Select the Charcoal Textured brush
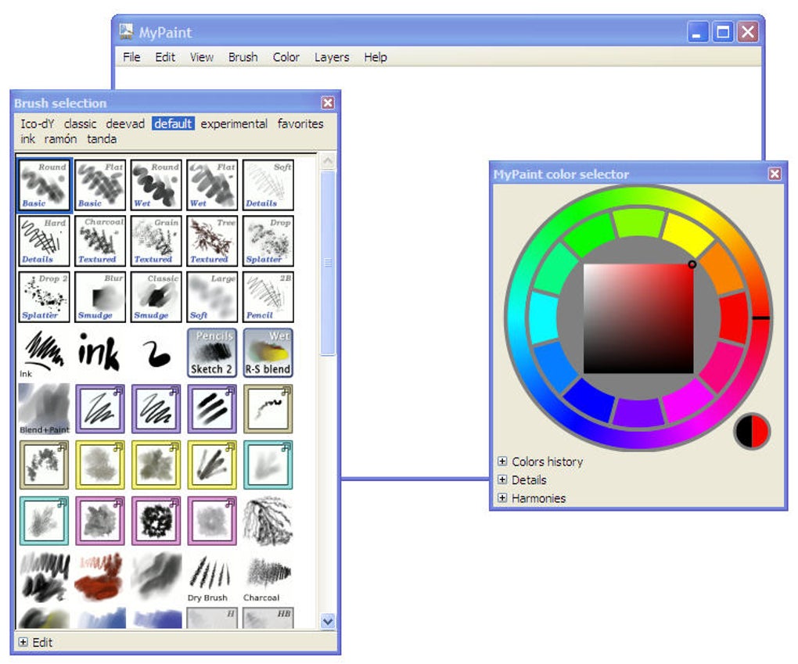798x664 pixels. (x=100, y=241)
